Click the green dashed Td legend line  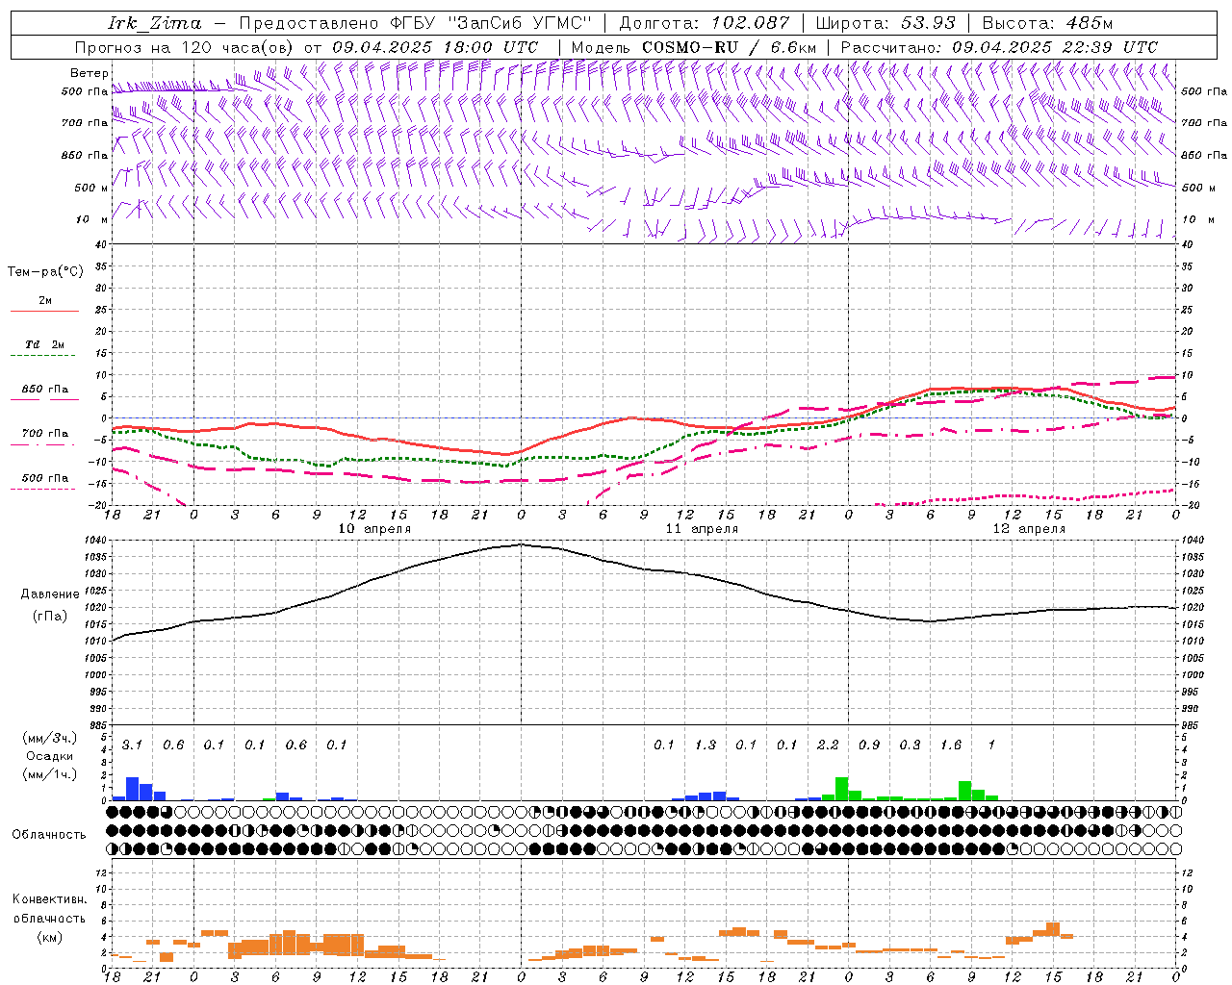click(42, 356)
